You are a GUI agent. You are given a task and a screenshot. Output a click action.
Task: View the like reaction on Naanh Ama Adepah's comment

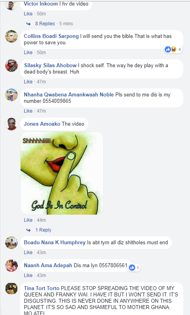tap(134, 268)
